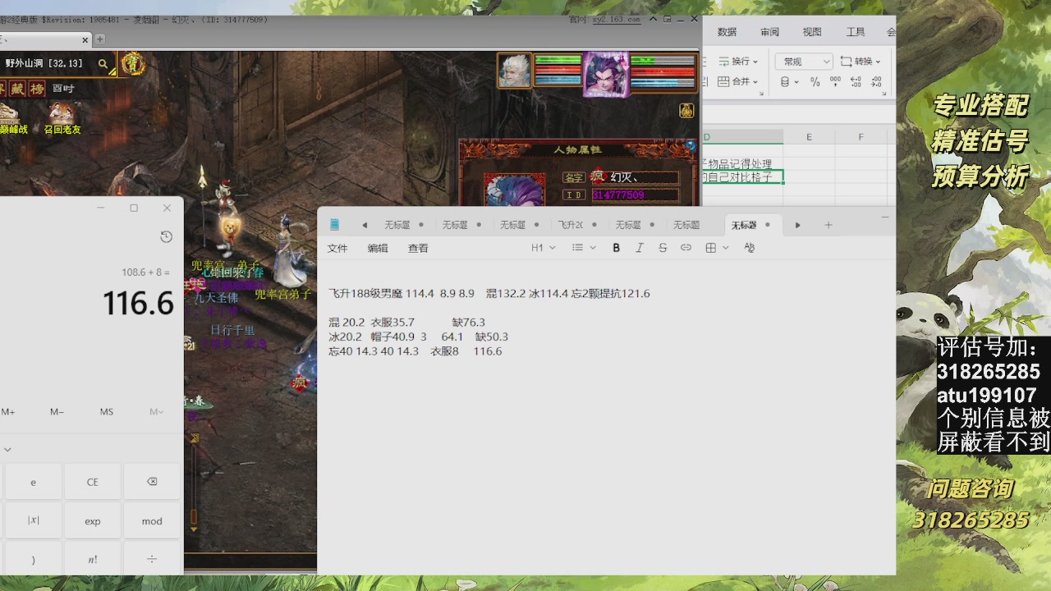The image size is (1051, 591).
Task: Click increase decimal places icon
Action: click(x=856, y=82)
